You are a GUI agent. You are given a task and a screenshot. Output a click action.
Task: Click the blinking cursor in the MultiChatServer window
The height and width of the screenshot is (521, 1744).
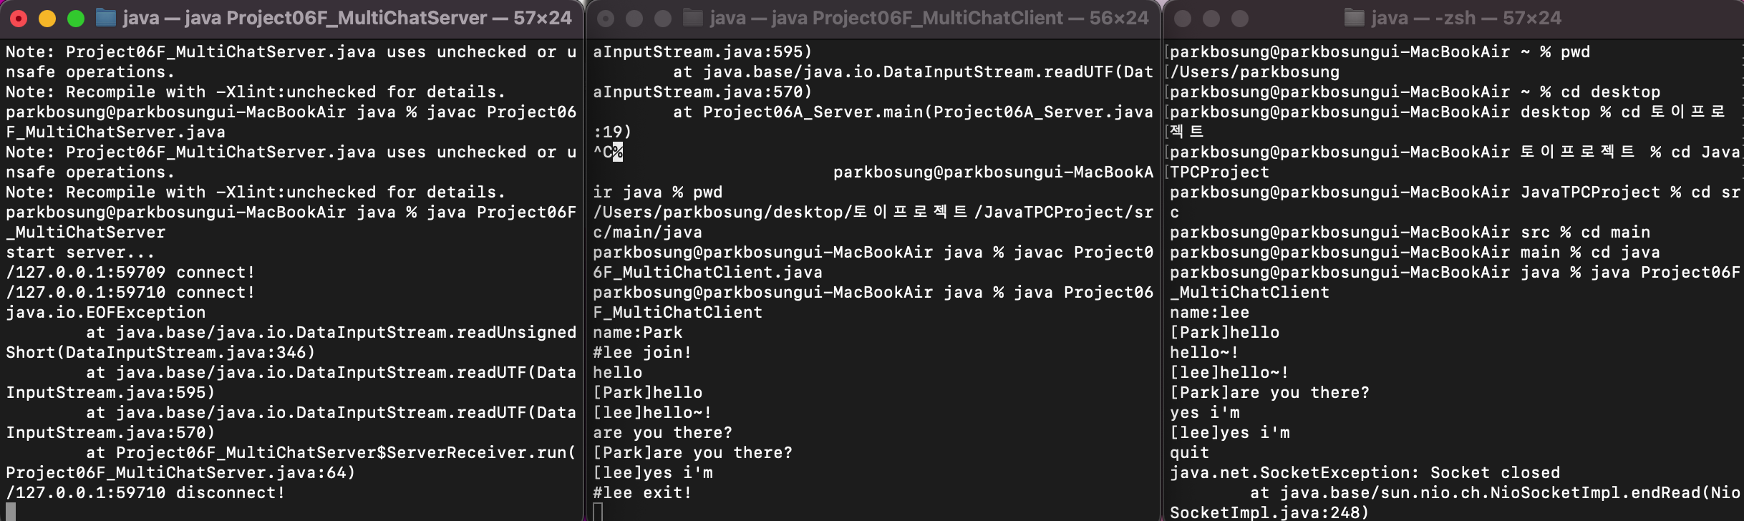point(10,512)
